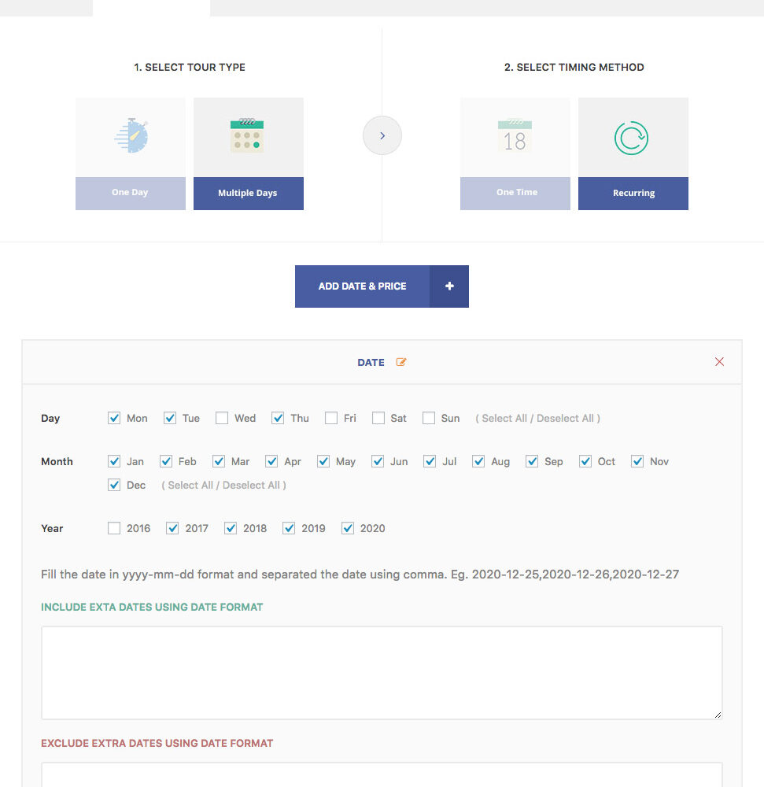The width and height of the screenshot is (764, 787).
Task: Uncheck the Dec month checkbox
Action: 114,485
